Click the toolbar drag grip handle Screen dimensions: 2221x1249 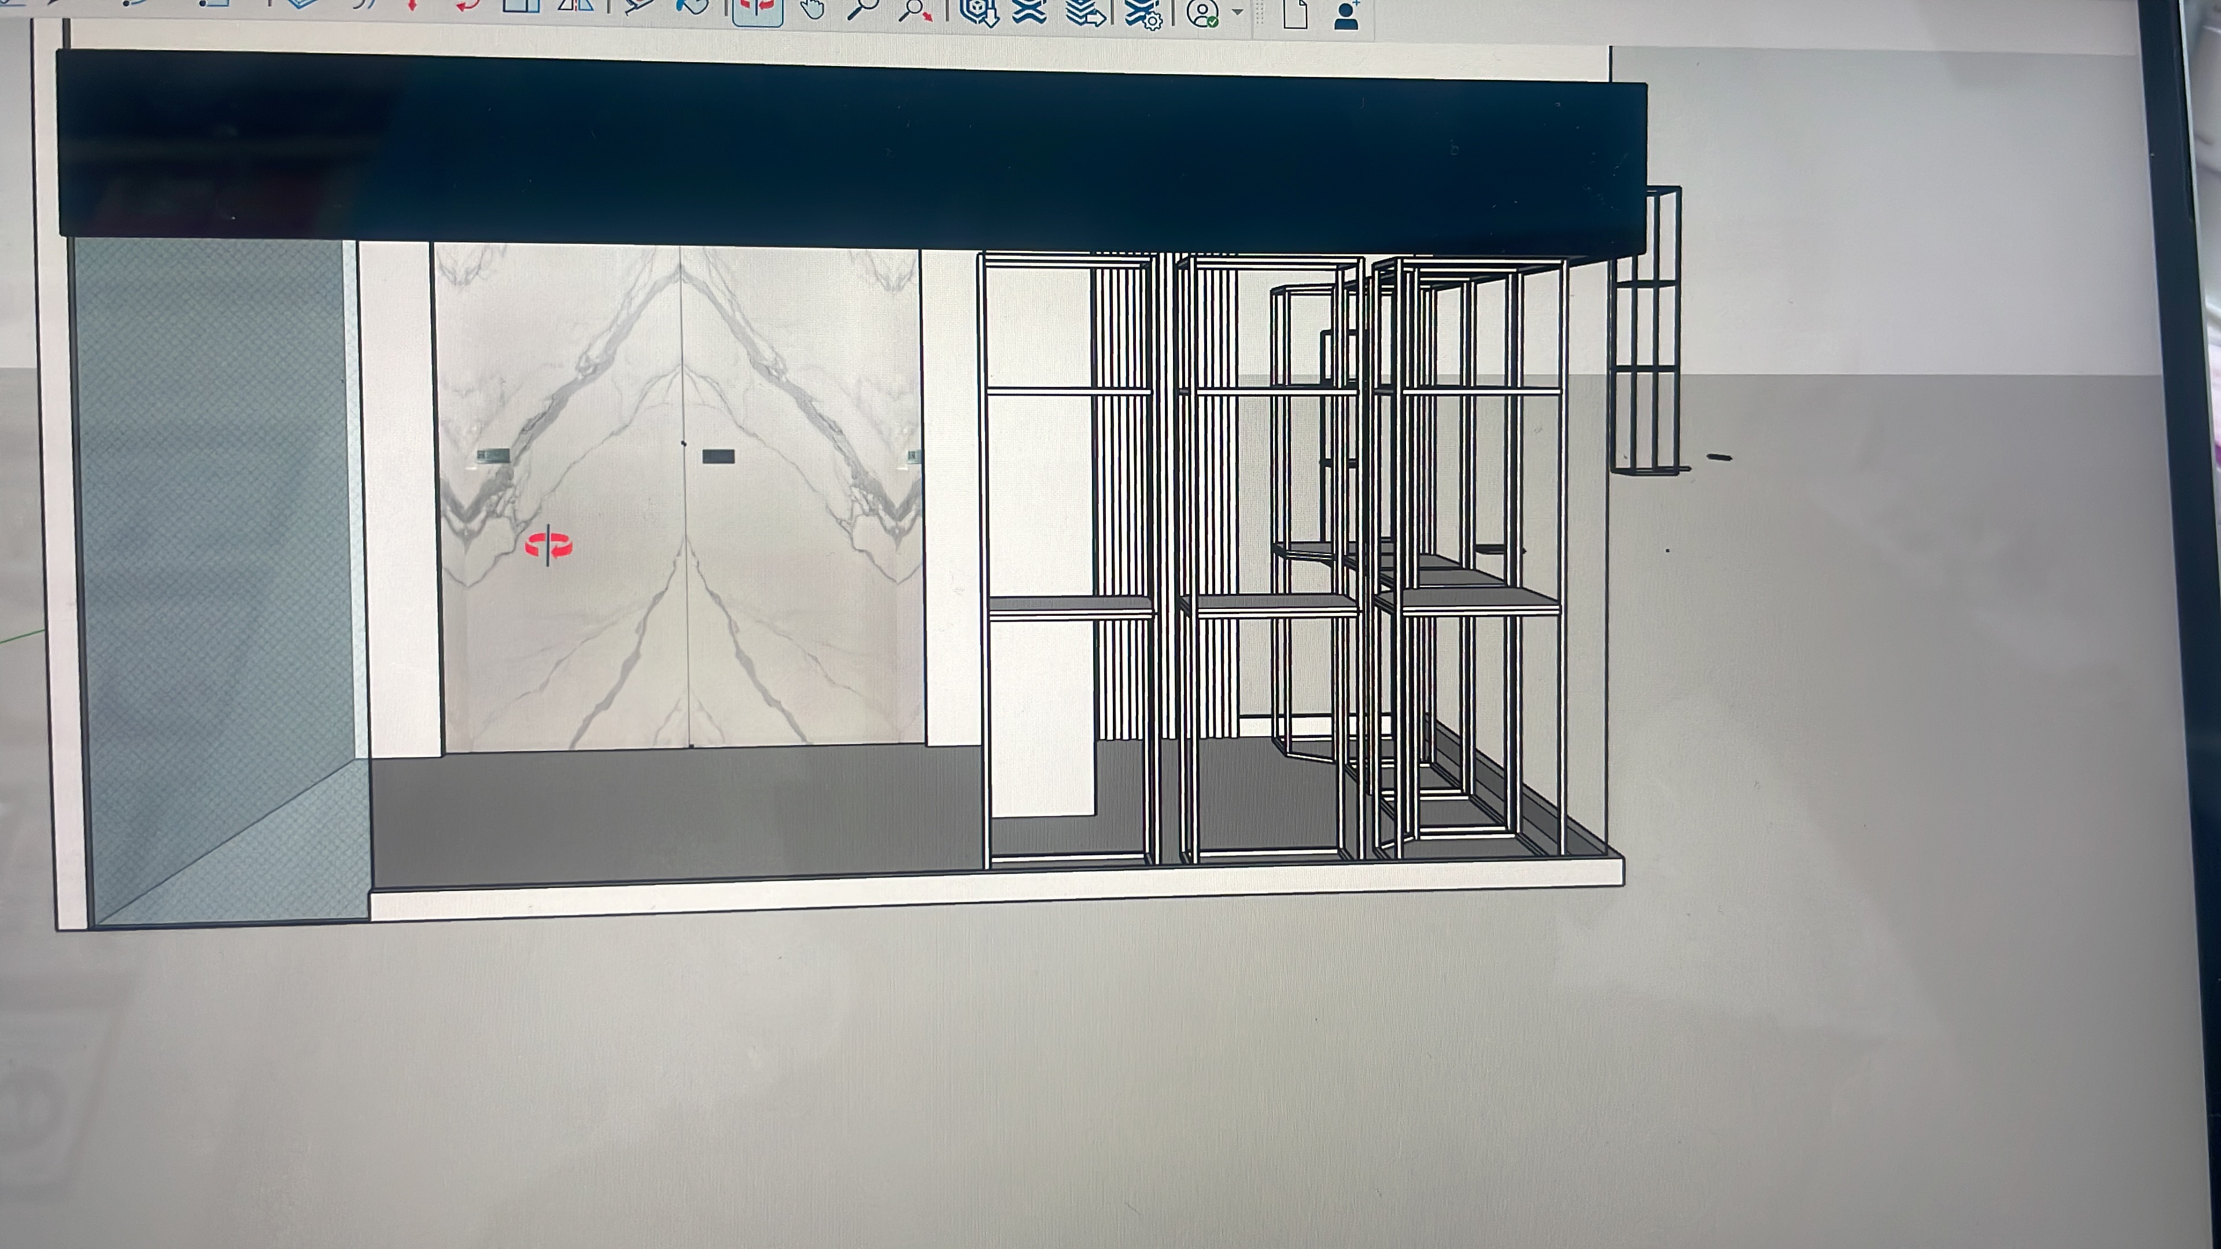1260,12
